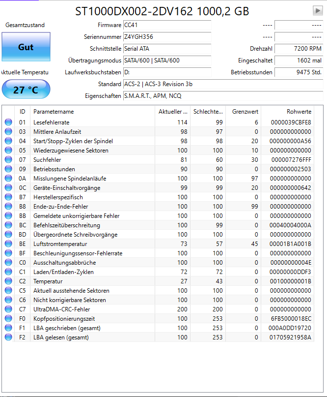
Task: Click raw value 00100000001B
Action: (x=290, y=281)
